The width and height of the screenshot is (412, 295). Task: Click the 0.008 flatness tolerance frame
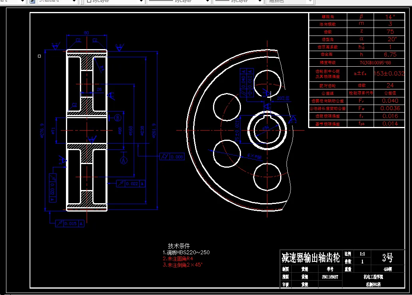click(x=172, y=157)
